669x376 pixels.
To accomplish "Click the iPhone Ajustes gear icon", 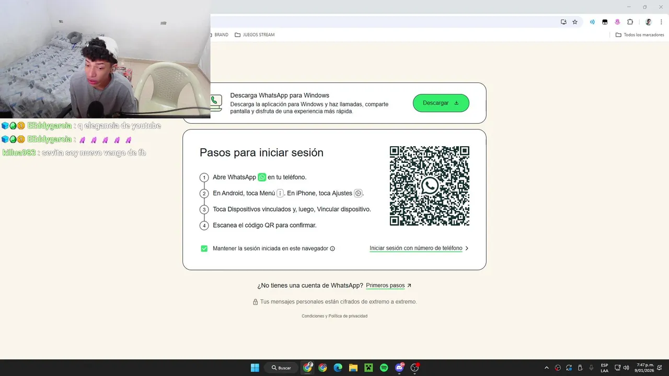I will coord(358,193).
